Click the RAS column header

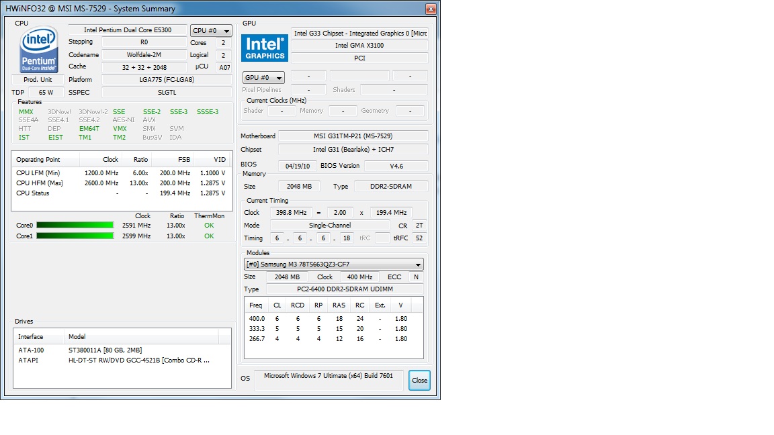[339, 305]
